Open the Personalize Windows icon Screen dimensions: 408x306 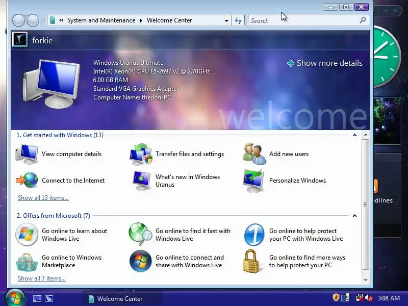[x=253, y=181]
